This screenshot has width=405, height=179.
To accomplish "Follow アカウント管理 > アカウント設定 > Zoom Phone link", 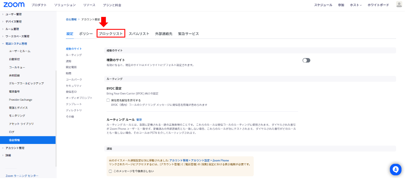I will pyautogui.click(x=199, y=160).
